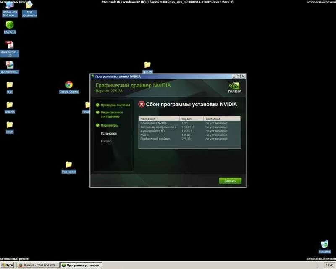The image size is (336, 269).
Task: Click green checkmark next to Параметры
Action: tap(97, 125)
